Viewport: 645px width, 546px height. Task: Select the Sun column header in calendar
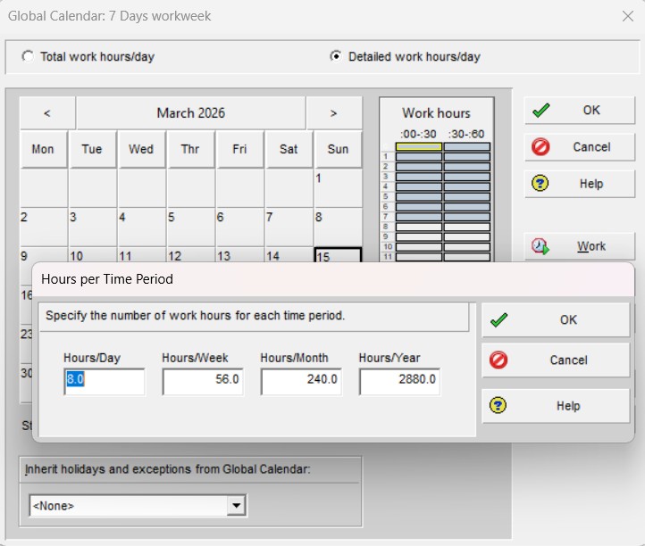tap(338, 150)
